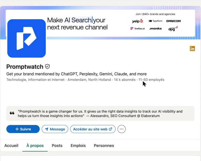Send a message via Message button
201x161 pixels.
(x=55, y=129)
